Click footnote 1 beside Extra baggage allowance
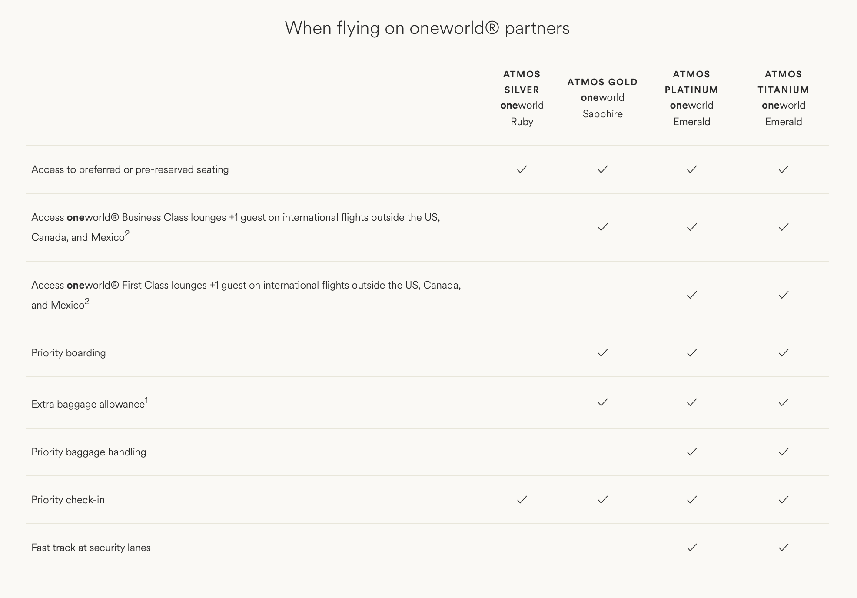 tap(147, 400)
